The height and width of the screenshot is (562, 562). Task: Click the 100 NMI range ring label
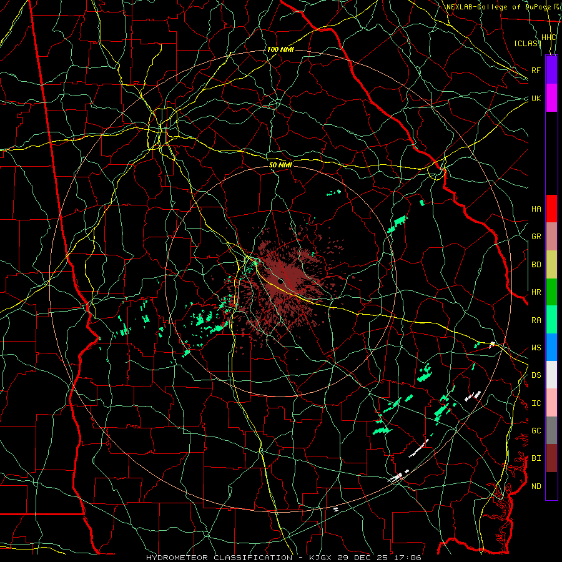coord(280,49)
